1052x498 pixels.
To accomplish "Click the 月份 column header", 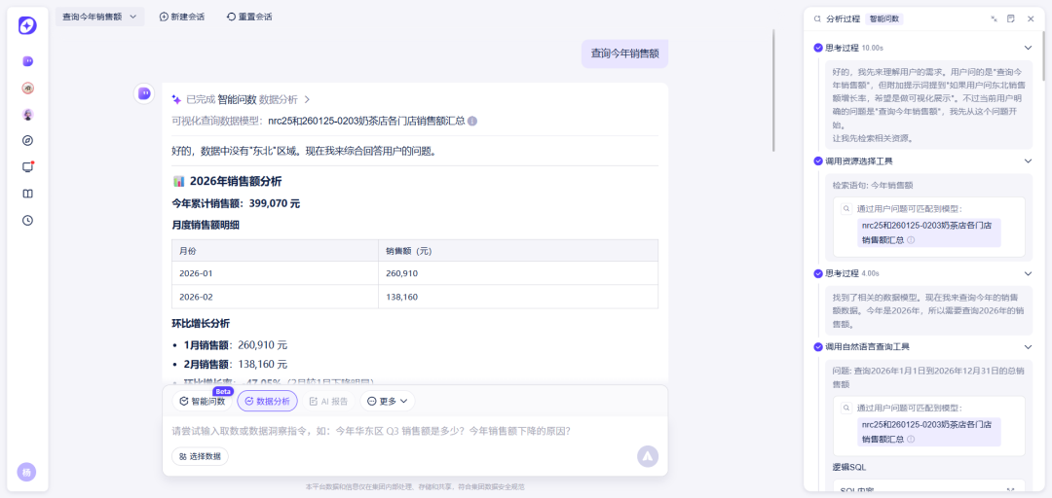I will (275, 251).
